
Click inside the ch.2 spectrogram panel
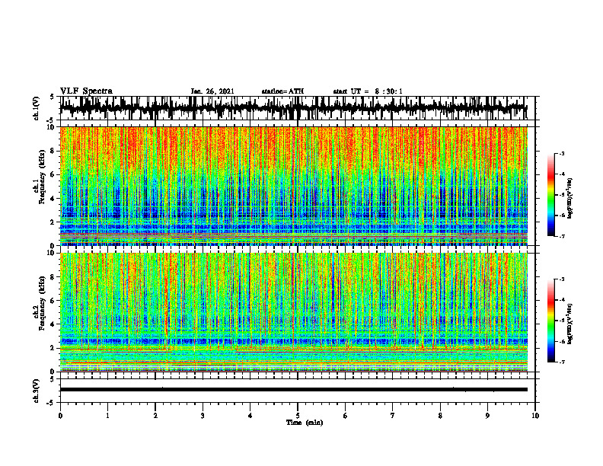(x=293, y=312)
